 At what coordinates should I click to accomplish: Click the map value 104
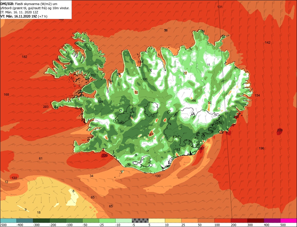(x=140, y=62)
